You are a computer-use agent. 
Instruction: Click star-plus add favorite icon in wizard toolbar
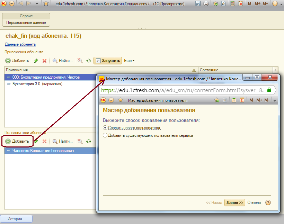[x=217, y=100]
